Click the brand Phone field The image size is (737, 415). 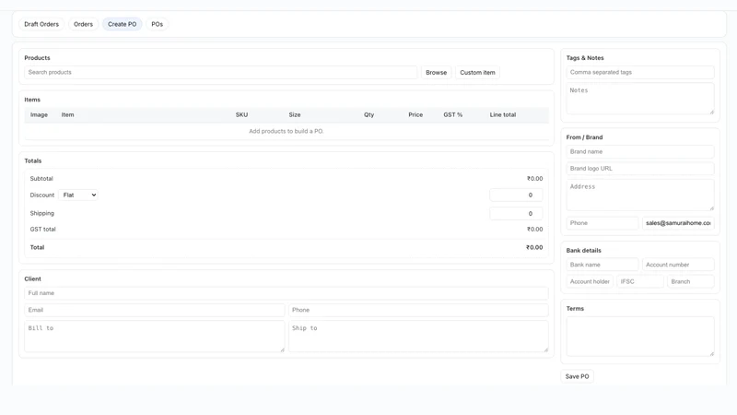[602, 223]
